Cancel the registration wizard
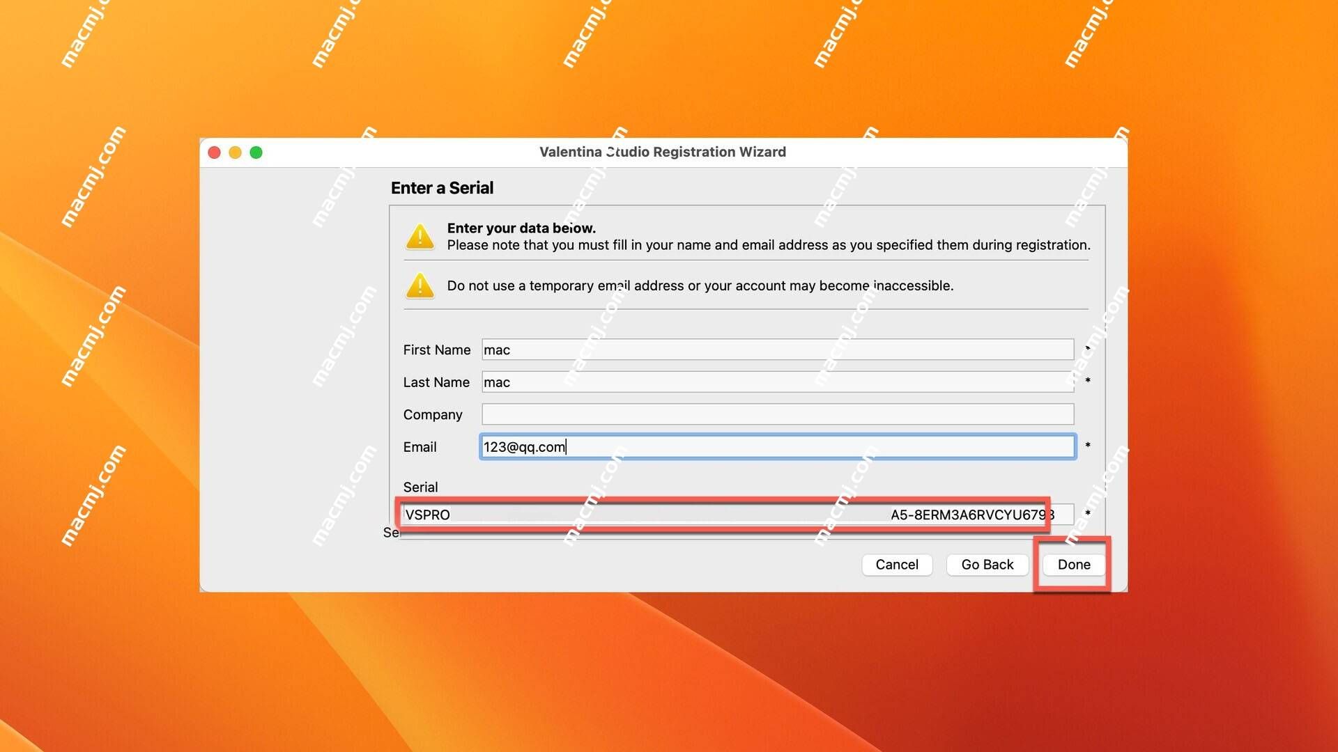 (x=896, y=564)
